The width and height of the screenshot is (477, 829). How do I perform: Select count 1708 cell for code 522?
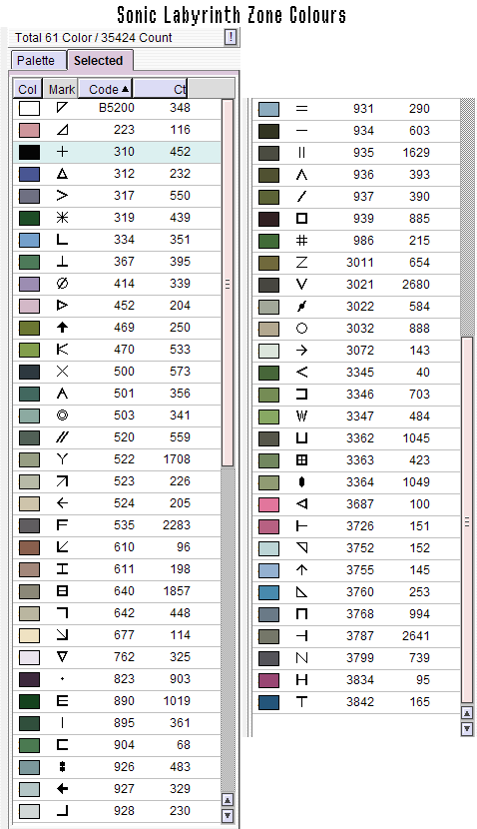[x=177, y=459]
